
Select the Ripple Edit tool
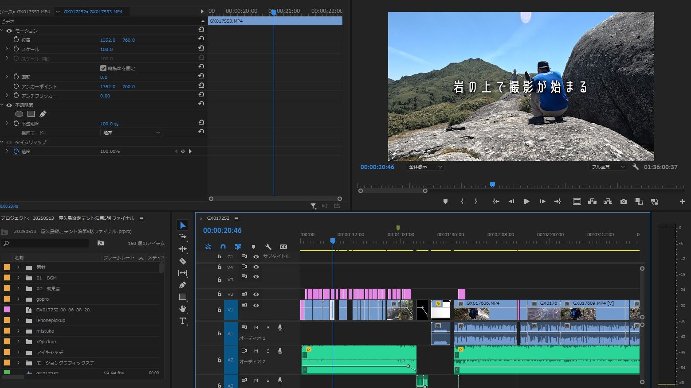(182, 249)
